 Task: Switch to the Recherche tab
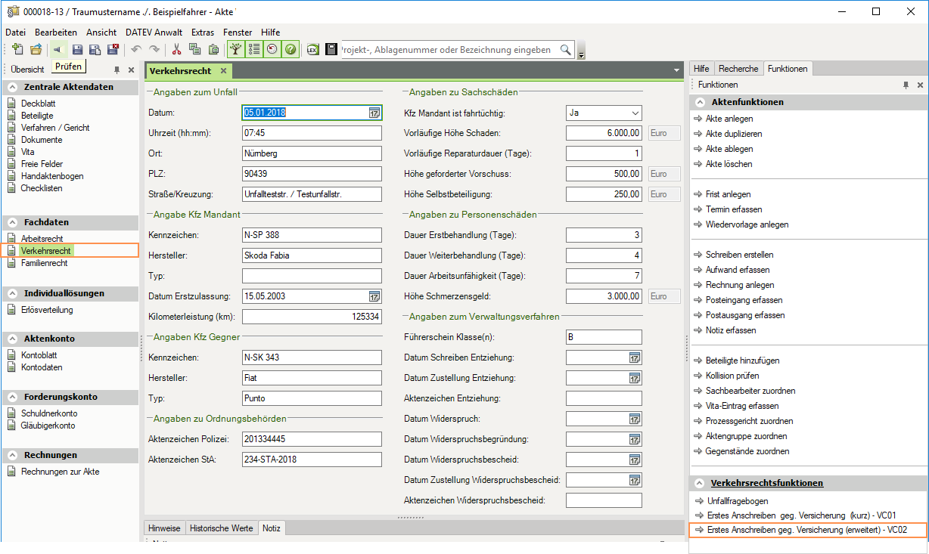738,69
